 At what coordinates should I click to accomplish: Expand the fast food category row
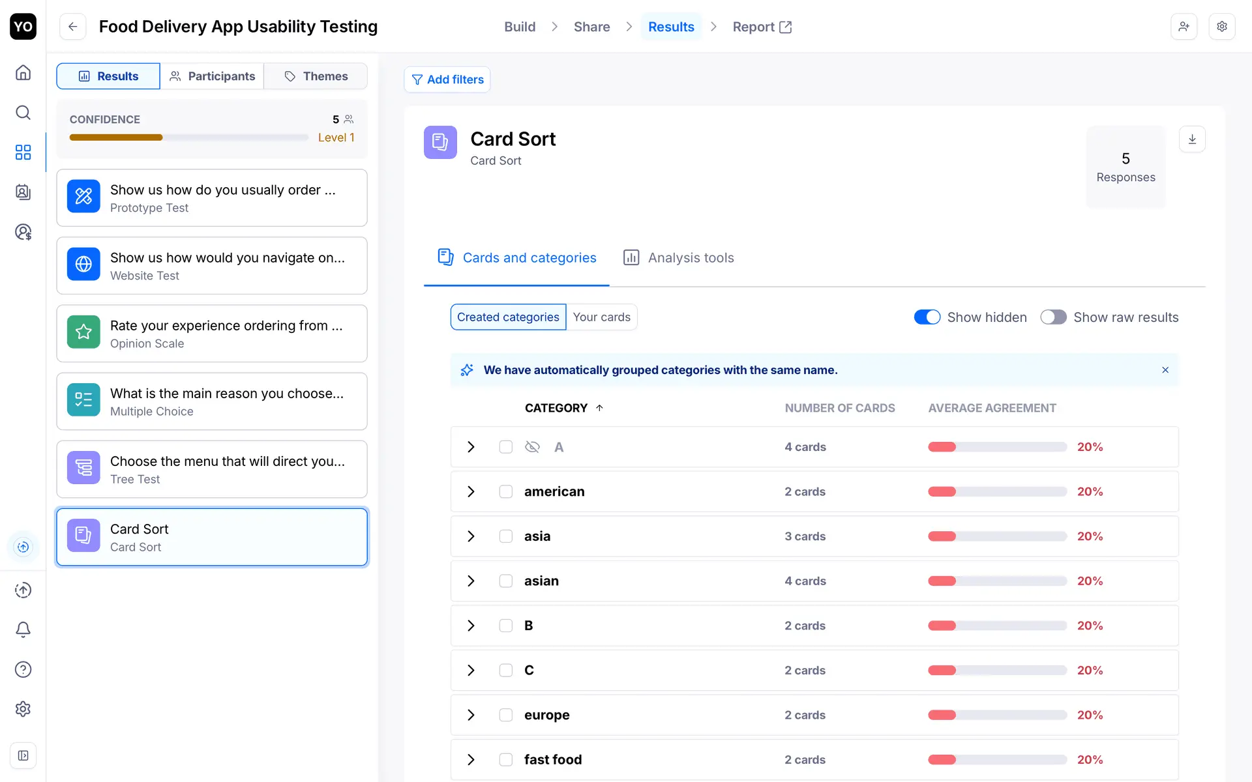[x=471, y=760]
